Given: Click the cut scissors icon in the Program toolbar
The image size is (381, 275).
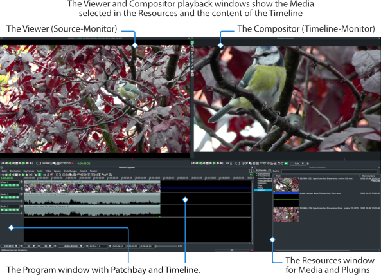Looking at the screenshot, I should (x=67, y=175).
